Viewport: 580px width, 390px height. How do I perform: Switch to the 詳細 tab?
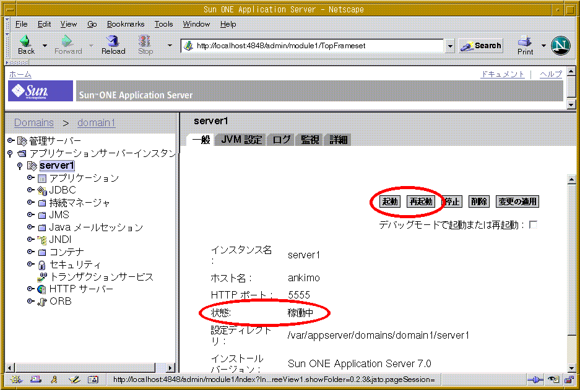coord(338,140)
